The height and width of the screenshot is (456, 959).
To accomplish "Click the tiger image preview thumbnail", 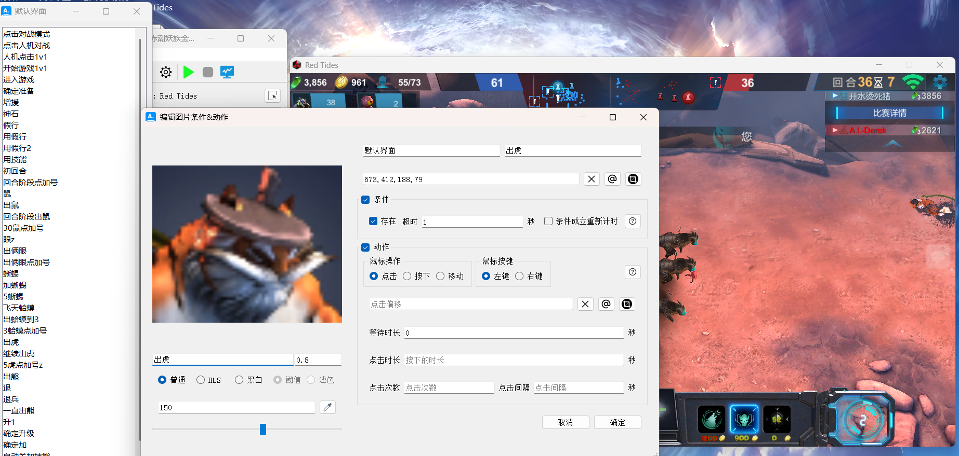I will click(247, 244).
